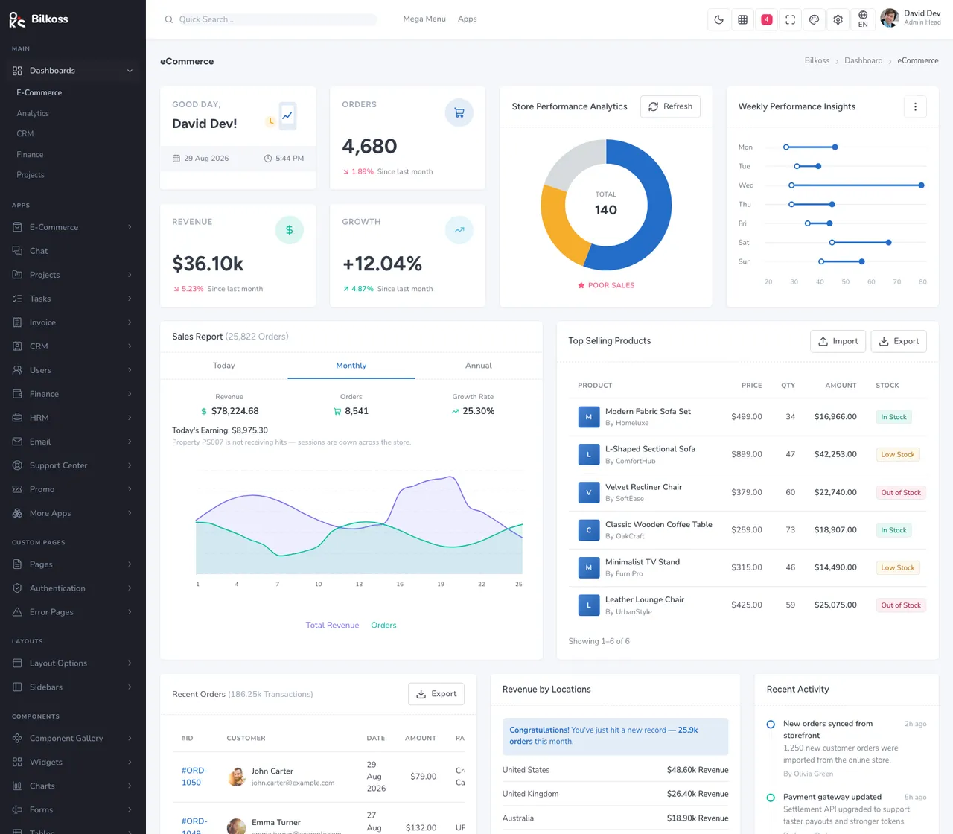
Task: Click the Revenue dollar icon
Action: click(x=290, y=230)
